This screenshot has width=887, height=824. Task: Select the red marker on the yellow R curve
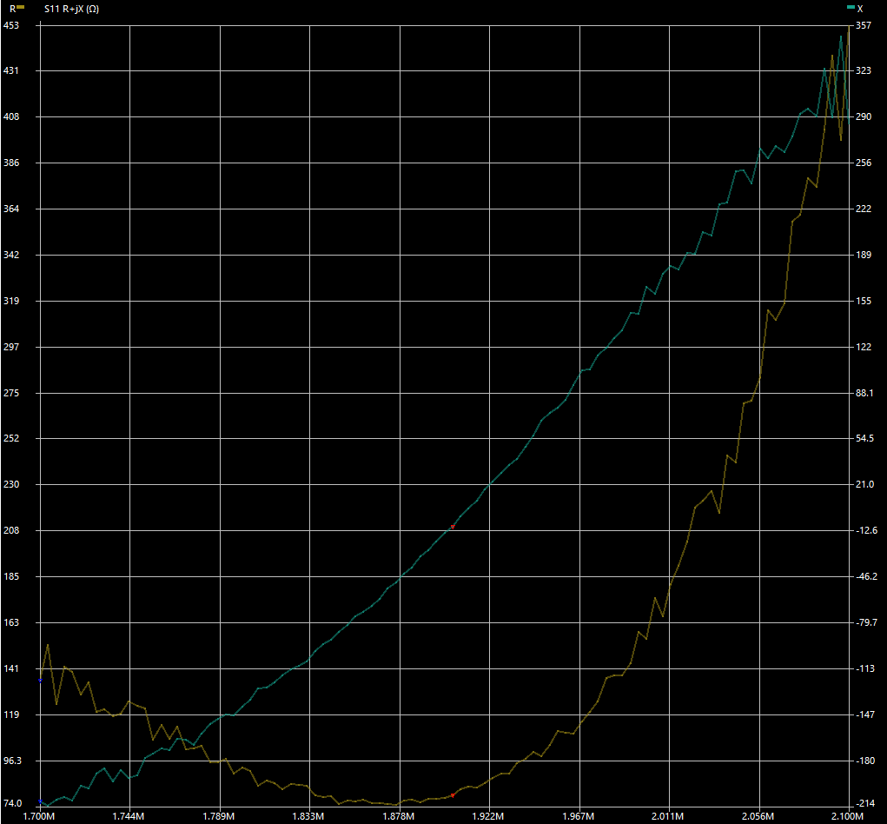tap(453, 794)
